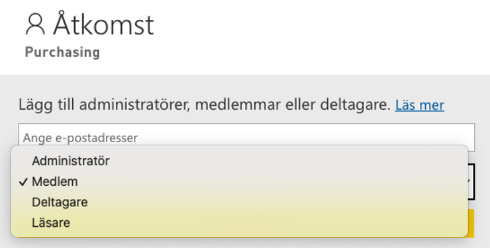Select Medlem from the role list
Image resolution: width=490 pixels, height=248 pixels.
coord(55,182)
